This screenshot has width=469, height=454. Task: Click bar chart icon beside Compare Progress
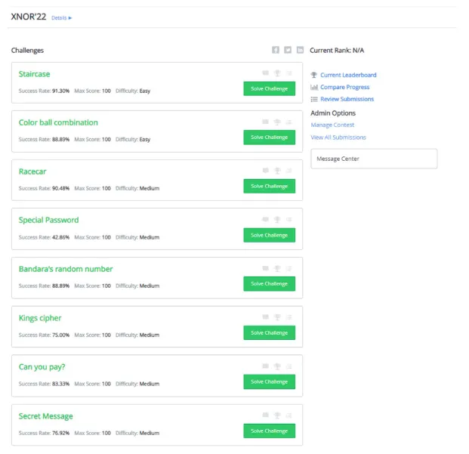click(x=313, y=87)
